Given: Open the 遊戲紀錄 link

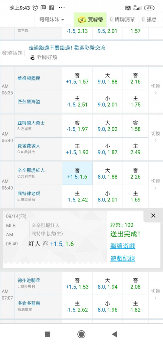Looking at the screenshot, I should (123, 258).
